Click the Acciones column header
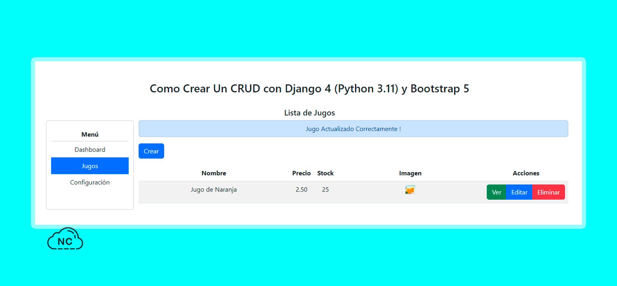The height and width of the screenshot is (286, 617). 526,173
